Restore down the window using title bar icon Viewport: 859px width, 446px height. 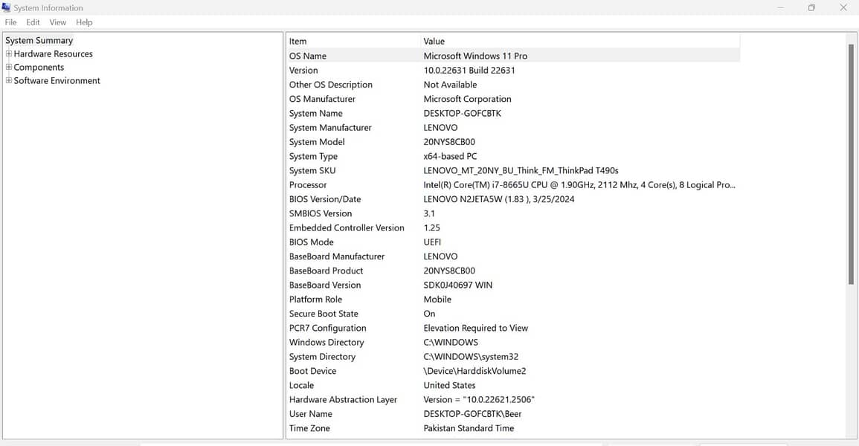pyautogui.click(x=811, y=7)
